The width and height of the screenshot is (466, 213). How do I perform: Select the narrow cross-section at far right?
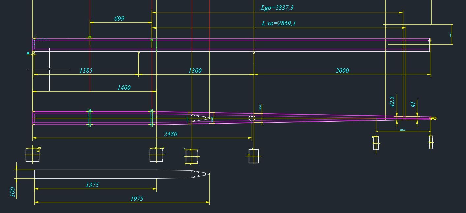click(x=431, y=142)
